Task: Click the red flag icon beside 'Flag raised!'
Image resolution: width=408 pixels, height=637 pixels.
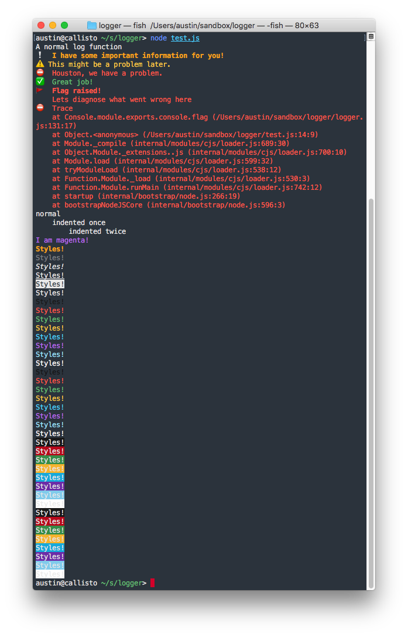Action: tap(39, 90)
